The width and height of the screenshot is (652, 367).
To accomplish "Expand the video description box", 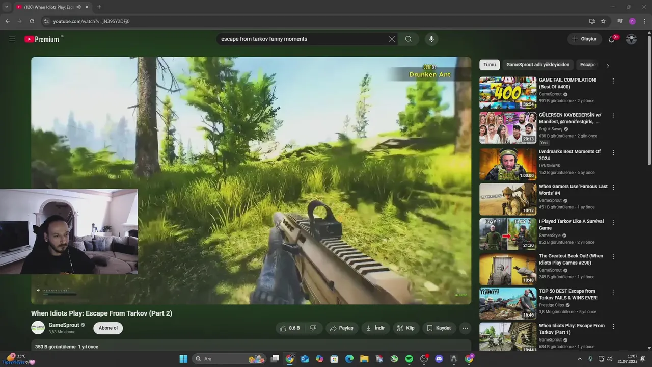I will coord(251,346).
